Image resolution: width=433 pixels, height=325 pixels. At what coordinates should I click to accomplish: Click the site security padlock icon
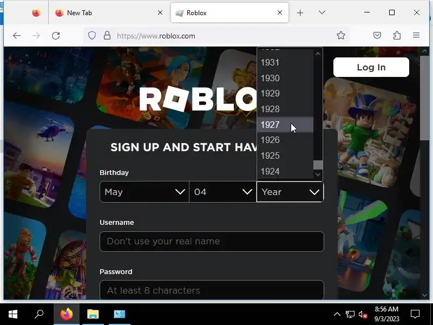107,35
